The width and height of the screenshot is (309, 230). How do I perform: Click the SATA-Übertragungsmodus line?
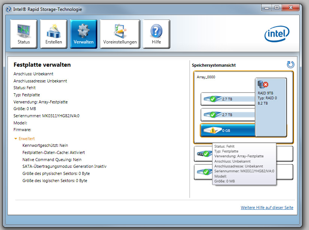(64, 166)
